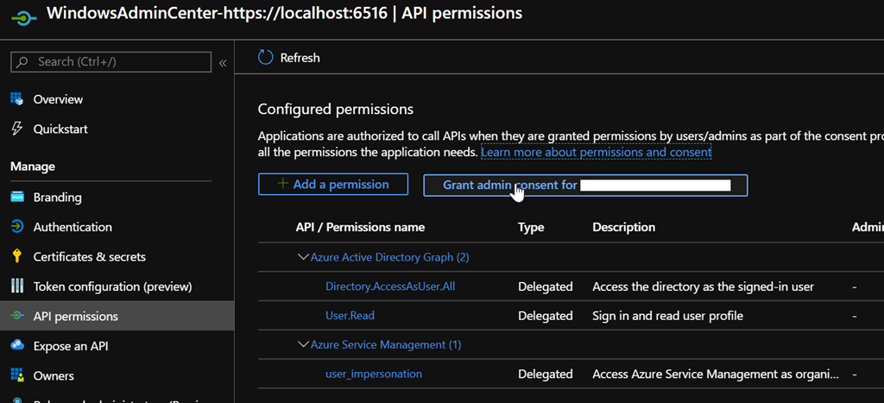Click the Refresh circular arrow icon

(x=266, y=58)
